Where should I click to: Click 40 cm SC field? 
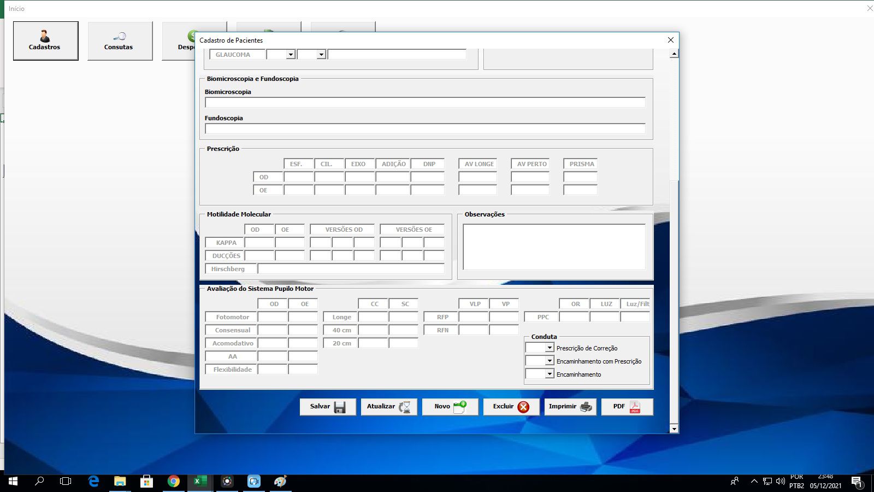[x=404, y=330]
